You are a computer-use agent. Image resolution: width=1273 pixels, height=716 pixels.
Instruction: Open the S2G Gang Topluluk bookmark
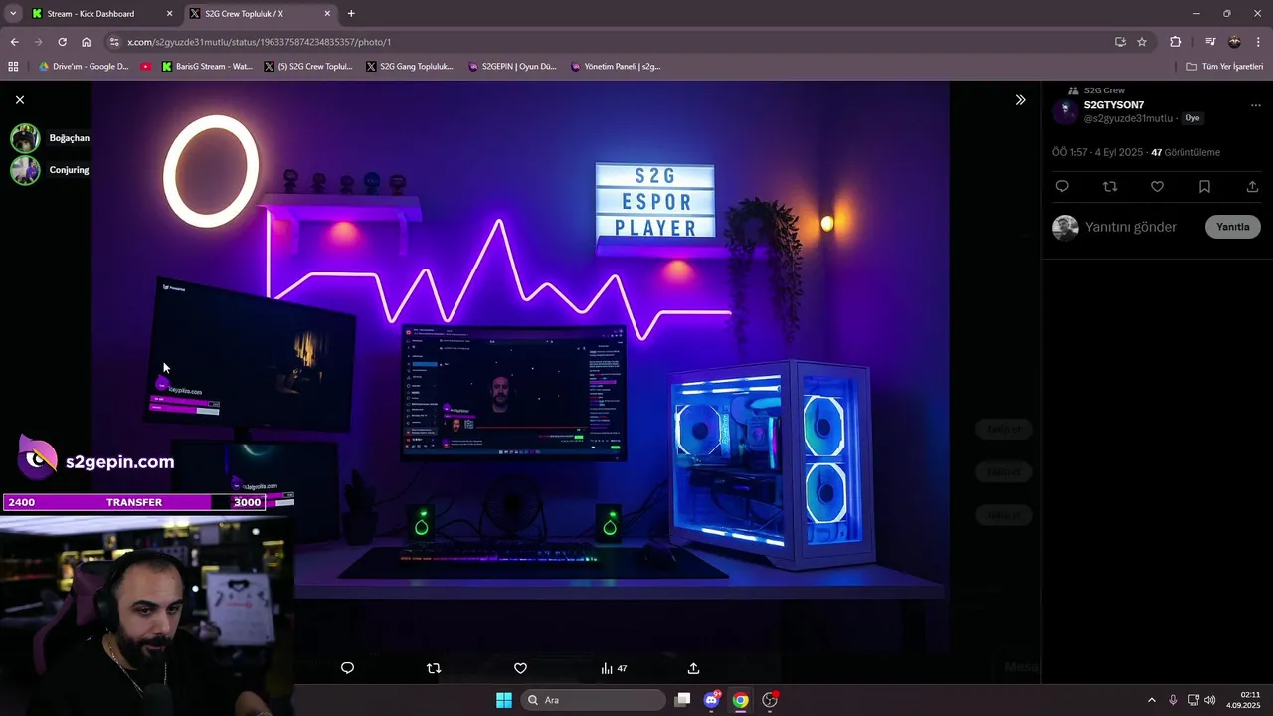coord(410,67)
